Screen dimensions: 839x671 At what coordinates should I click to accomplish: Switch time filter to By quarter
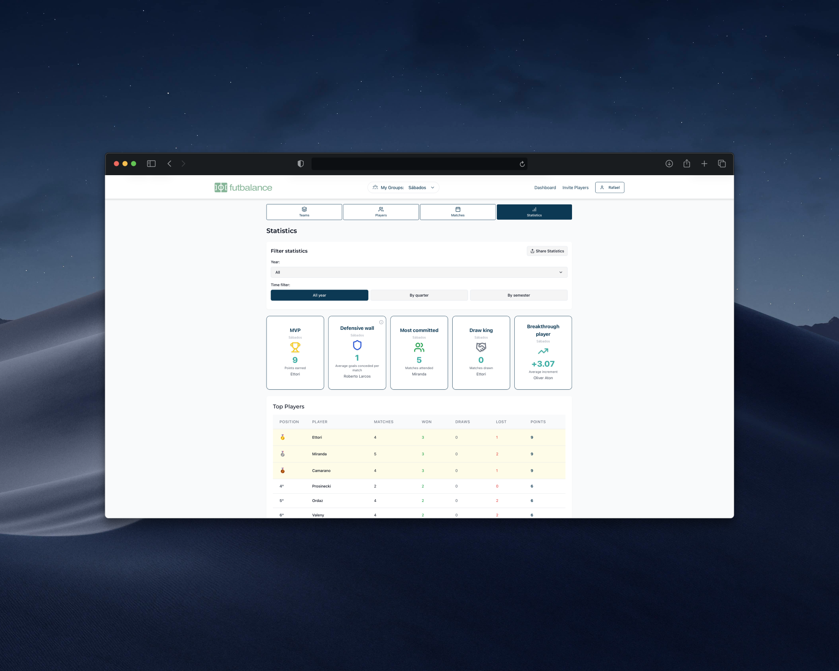(419, 295)
